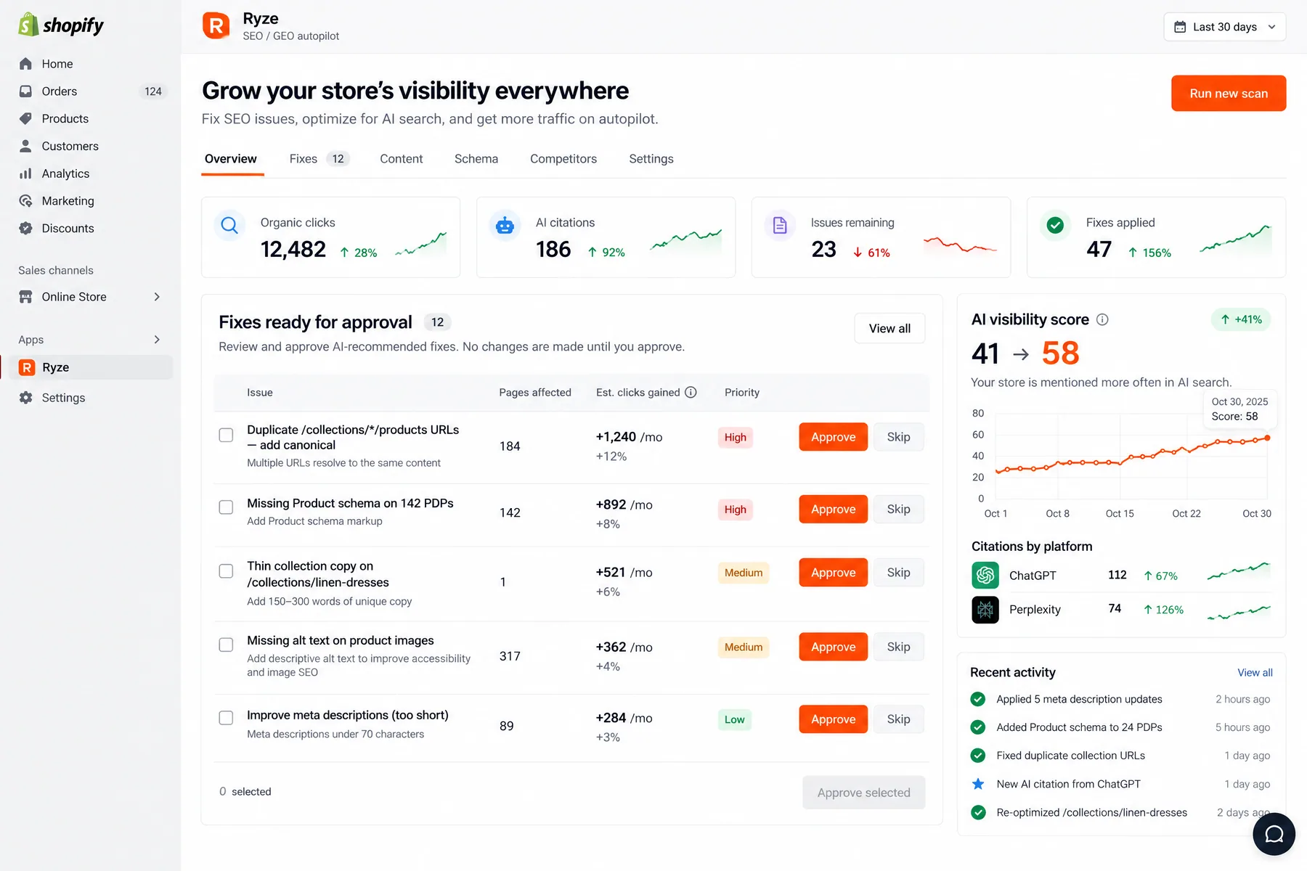Switch to the Content tab
1307x871 pixels.
point(401,159)
